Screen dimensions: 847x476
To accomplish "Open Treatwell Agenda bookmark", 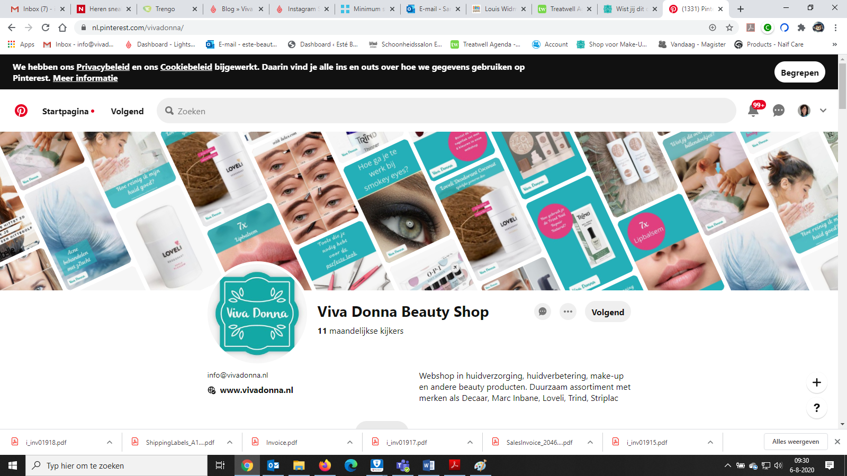I will coord(485,44).
